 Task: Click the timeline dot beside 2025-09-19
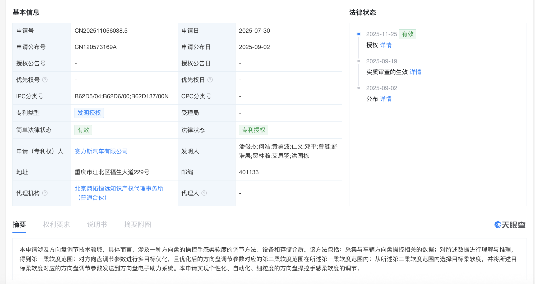pos(358,61)
